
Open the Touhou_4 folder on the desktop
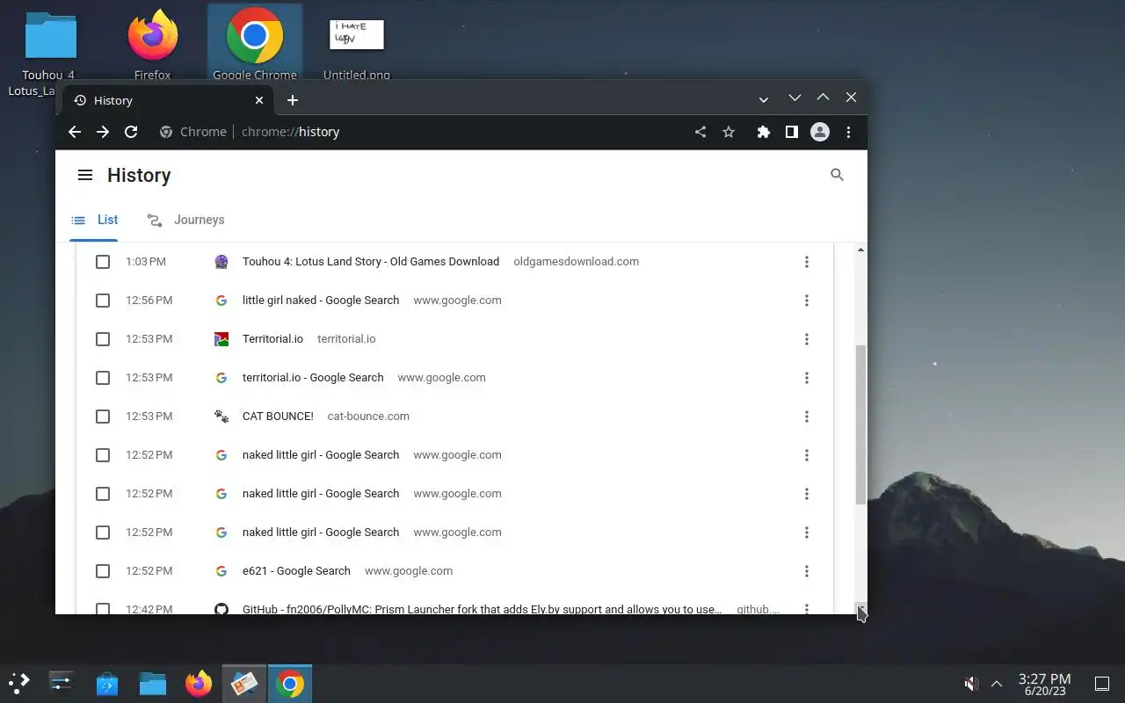point(50,53)
